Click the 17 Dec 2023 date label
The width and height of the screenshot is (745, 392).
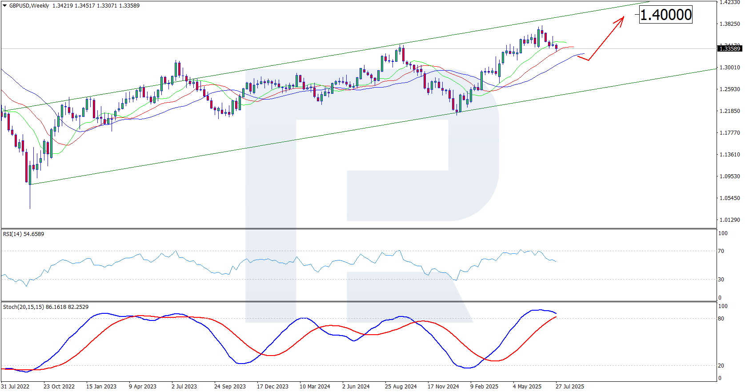(x=272, y=386)
